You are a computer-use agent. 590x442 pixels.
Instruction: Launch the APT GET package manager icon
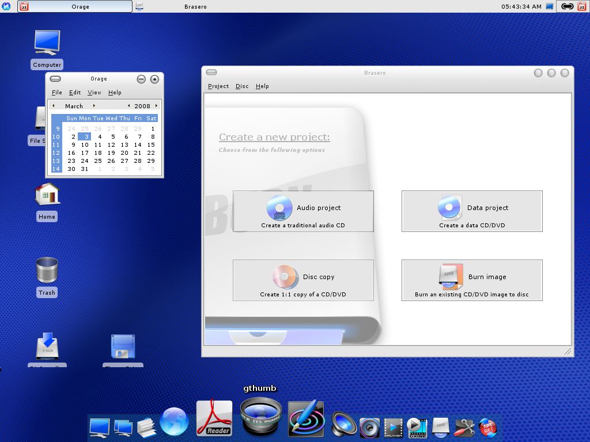pyautogui.click(x=488, y=428)
